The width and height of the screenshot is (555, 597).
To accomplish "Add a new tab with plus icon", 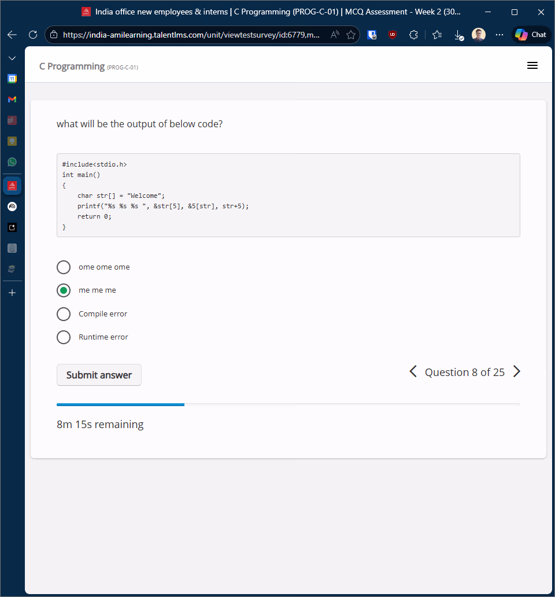I will pos(12,293).
